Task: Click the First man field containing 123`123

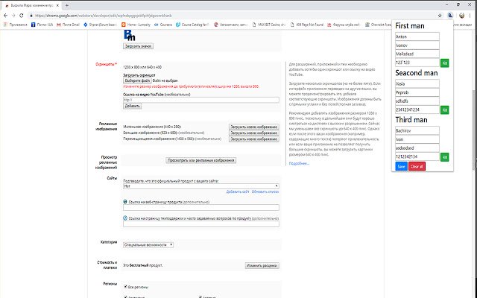Action: click(417, 63)
